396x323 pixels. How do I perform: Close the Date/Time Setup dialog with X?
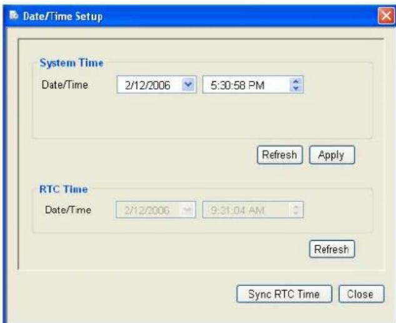(x=386, y=16)
